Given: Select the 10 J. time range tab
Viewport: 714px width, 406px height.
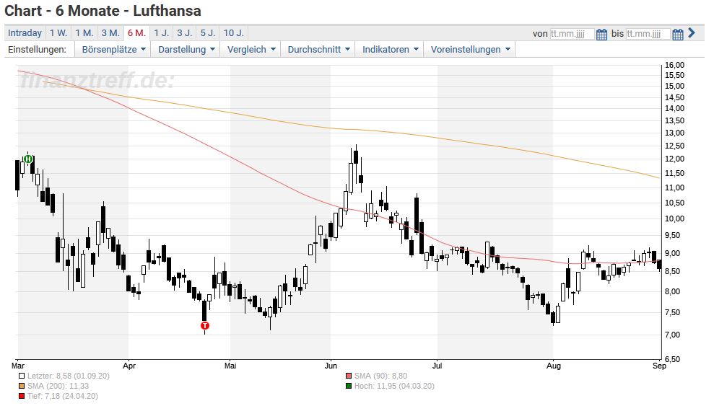Looking at the screenshot, I should pos(234,33).
